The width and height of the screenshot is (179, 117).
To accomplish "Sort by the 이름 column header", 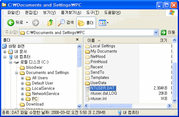I will 111,40.
